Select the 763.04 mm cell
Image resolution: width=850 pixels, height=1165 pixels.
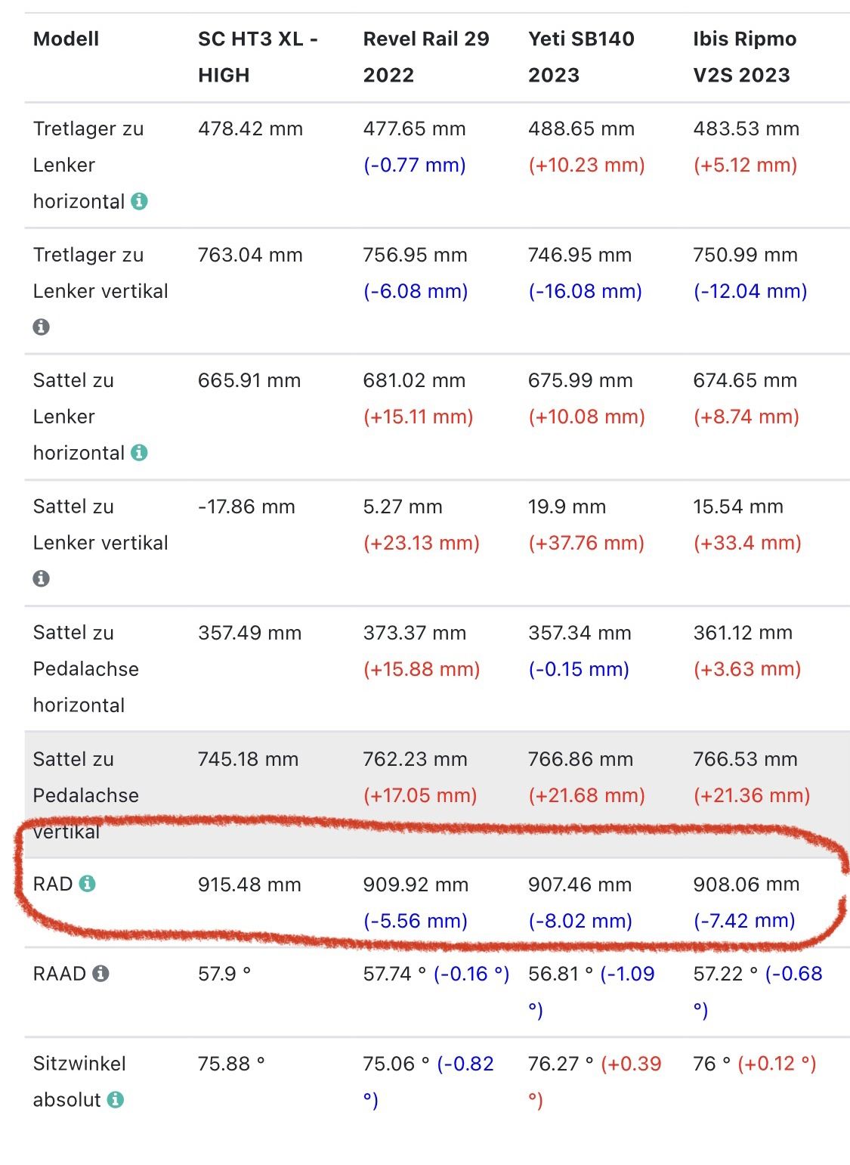[250, 255]
